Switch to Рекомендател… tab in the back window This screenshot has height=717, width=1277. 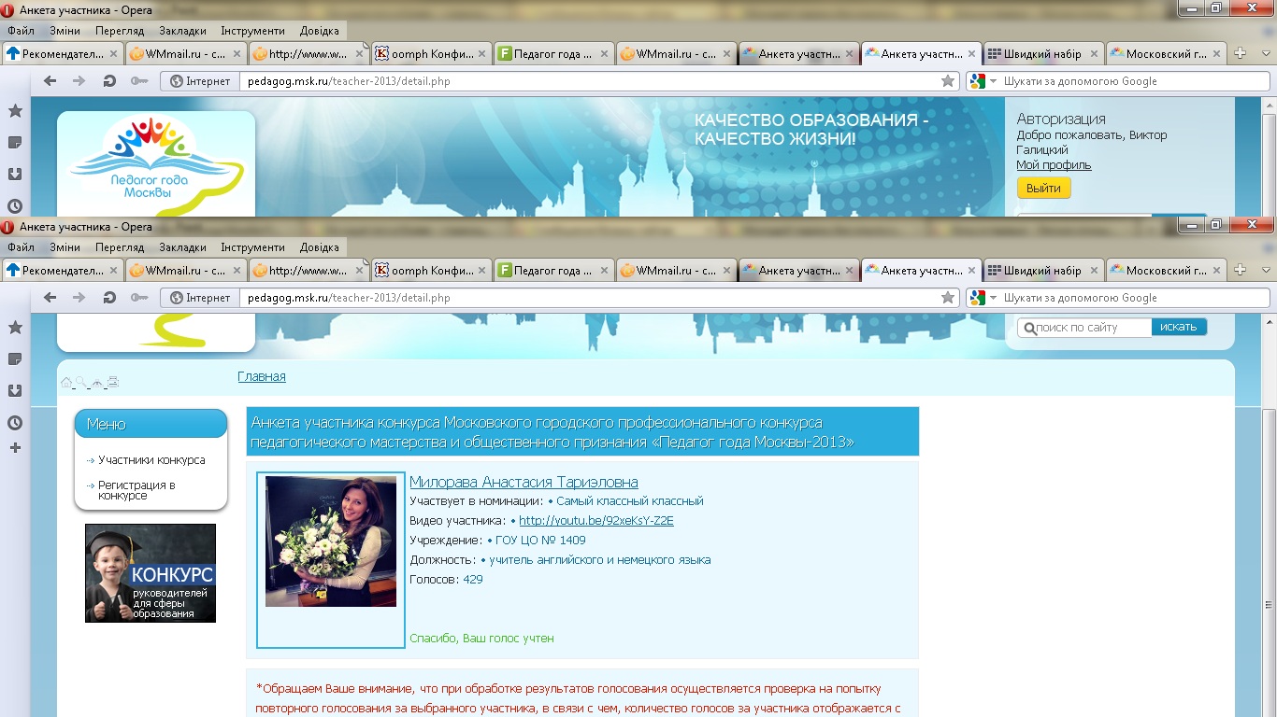(x=63, y=54)
